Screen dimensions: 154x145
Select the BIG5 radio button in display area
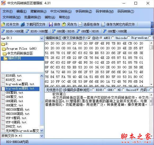click(x=93, y=90)
